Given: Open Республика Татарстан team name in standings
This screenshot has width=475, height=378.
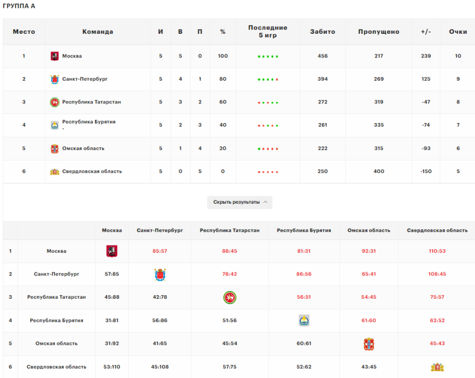Looking at the screenshot, I should tap(91, 102).
